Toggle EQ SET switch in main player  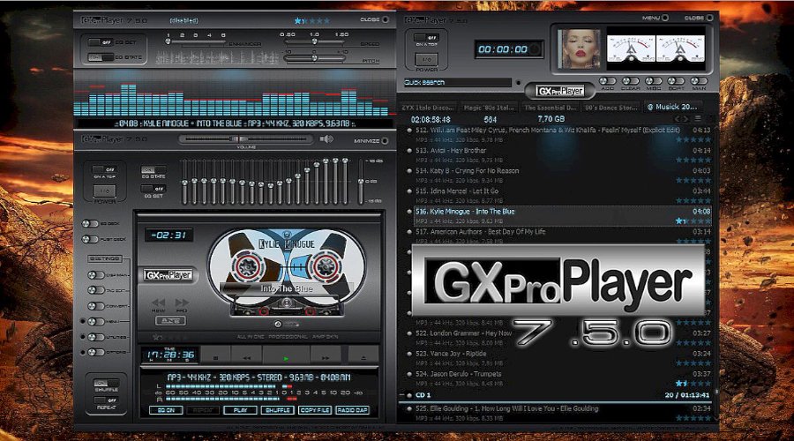pyautogui.click(x=154, y=189)
